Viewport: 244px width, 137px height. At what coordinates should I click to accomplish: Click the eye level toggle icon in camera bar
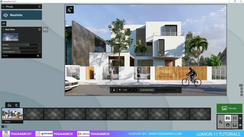coord(114,90)
